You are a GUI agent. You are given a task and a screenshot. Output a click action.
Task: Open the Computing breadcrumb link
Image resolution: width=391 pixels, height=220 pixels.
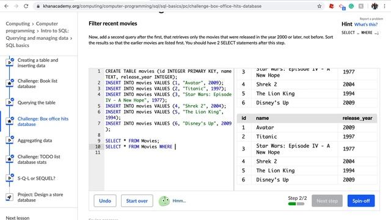click(x=18, y=24)
